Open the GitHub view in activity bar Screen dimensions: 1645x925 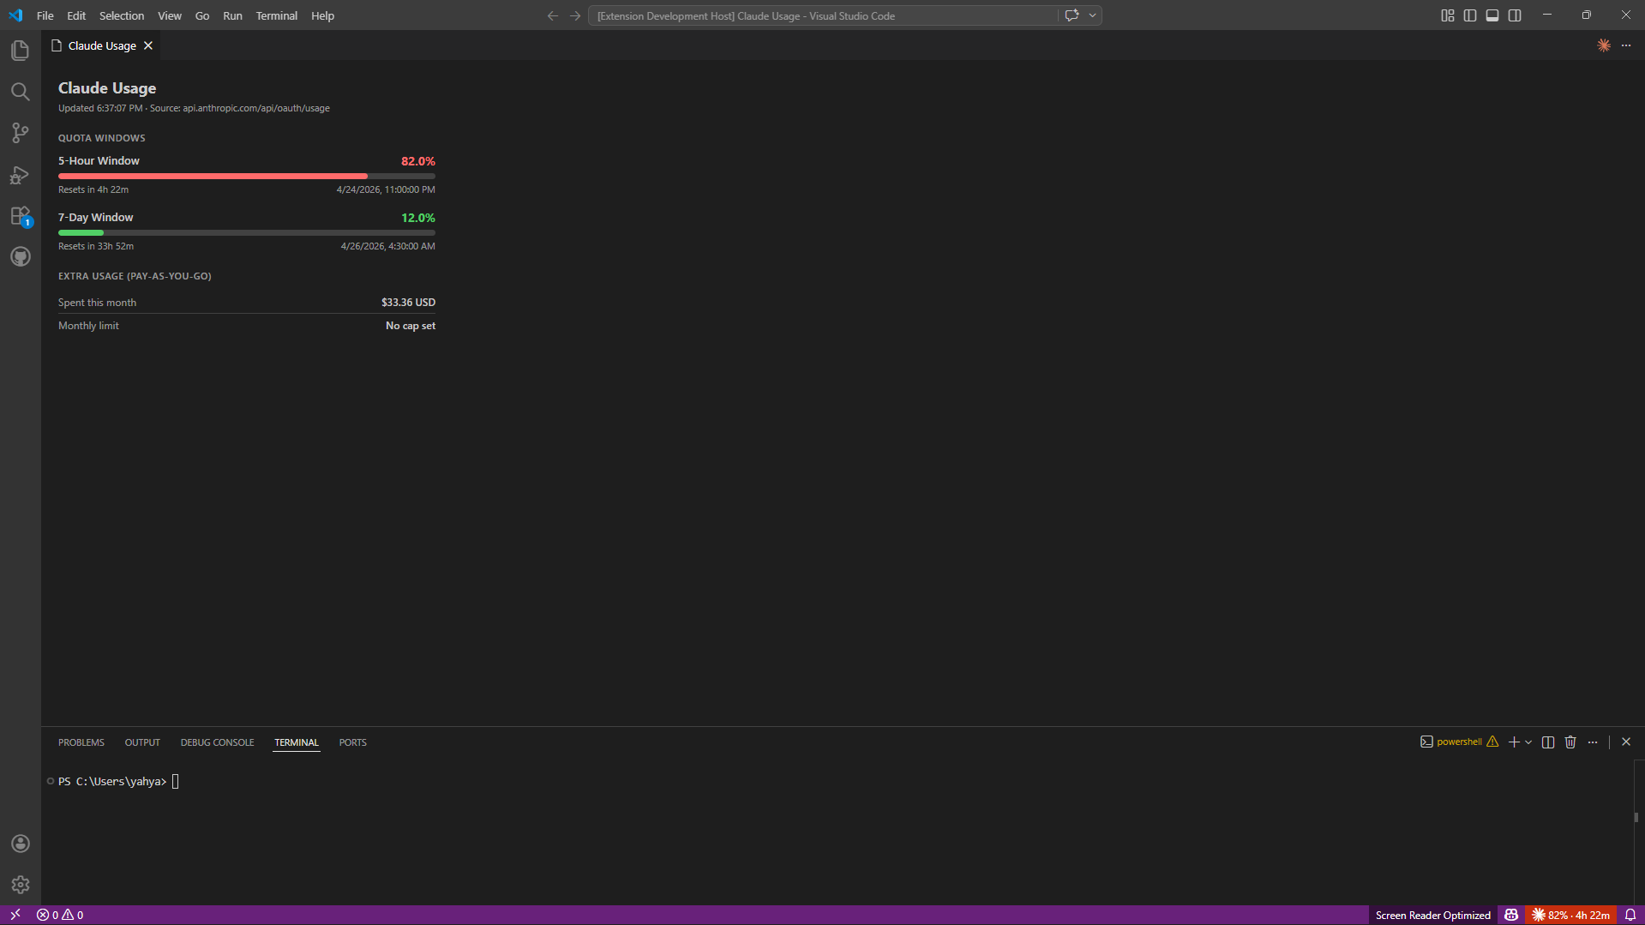point(21,257)
